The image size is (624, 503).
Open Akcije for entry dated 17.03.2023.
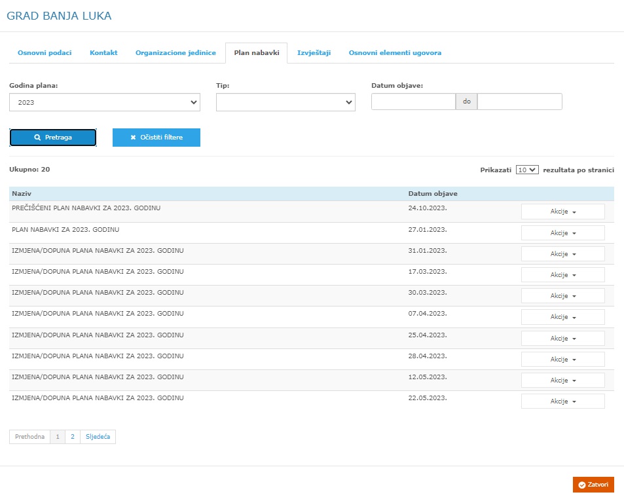[563, 275]
